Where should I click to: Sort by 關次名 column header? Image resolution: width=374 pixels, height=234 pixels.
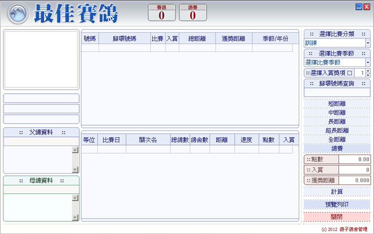coord(148,140)
